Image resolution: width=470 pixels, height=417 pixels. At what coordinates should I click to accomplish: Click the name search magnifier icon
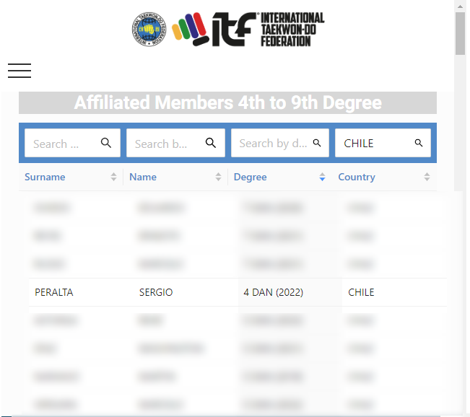(x=211, y=143)
